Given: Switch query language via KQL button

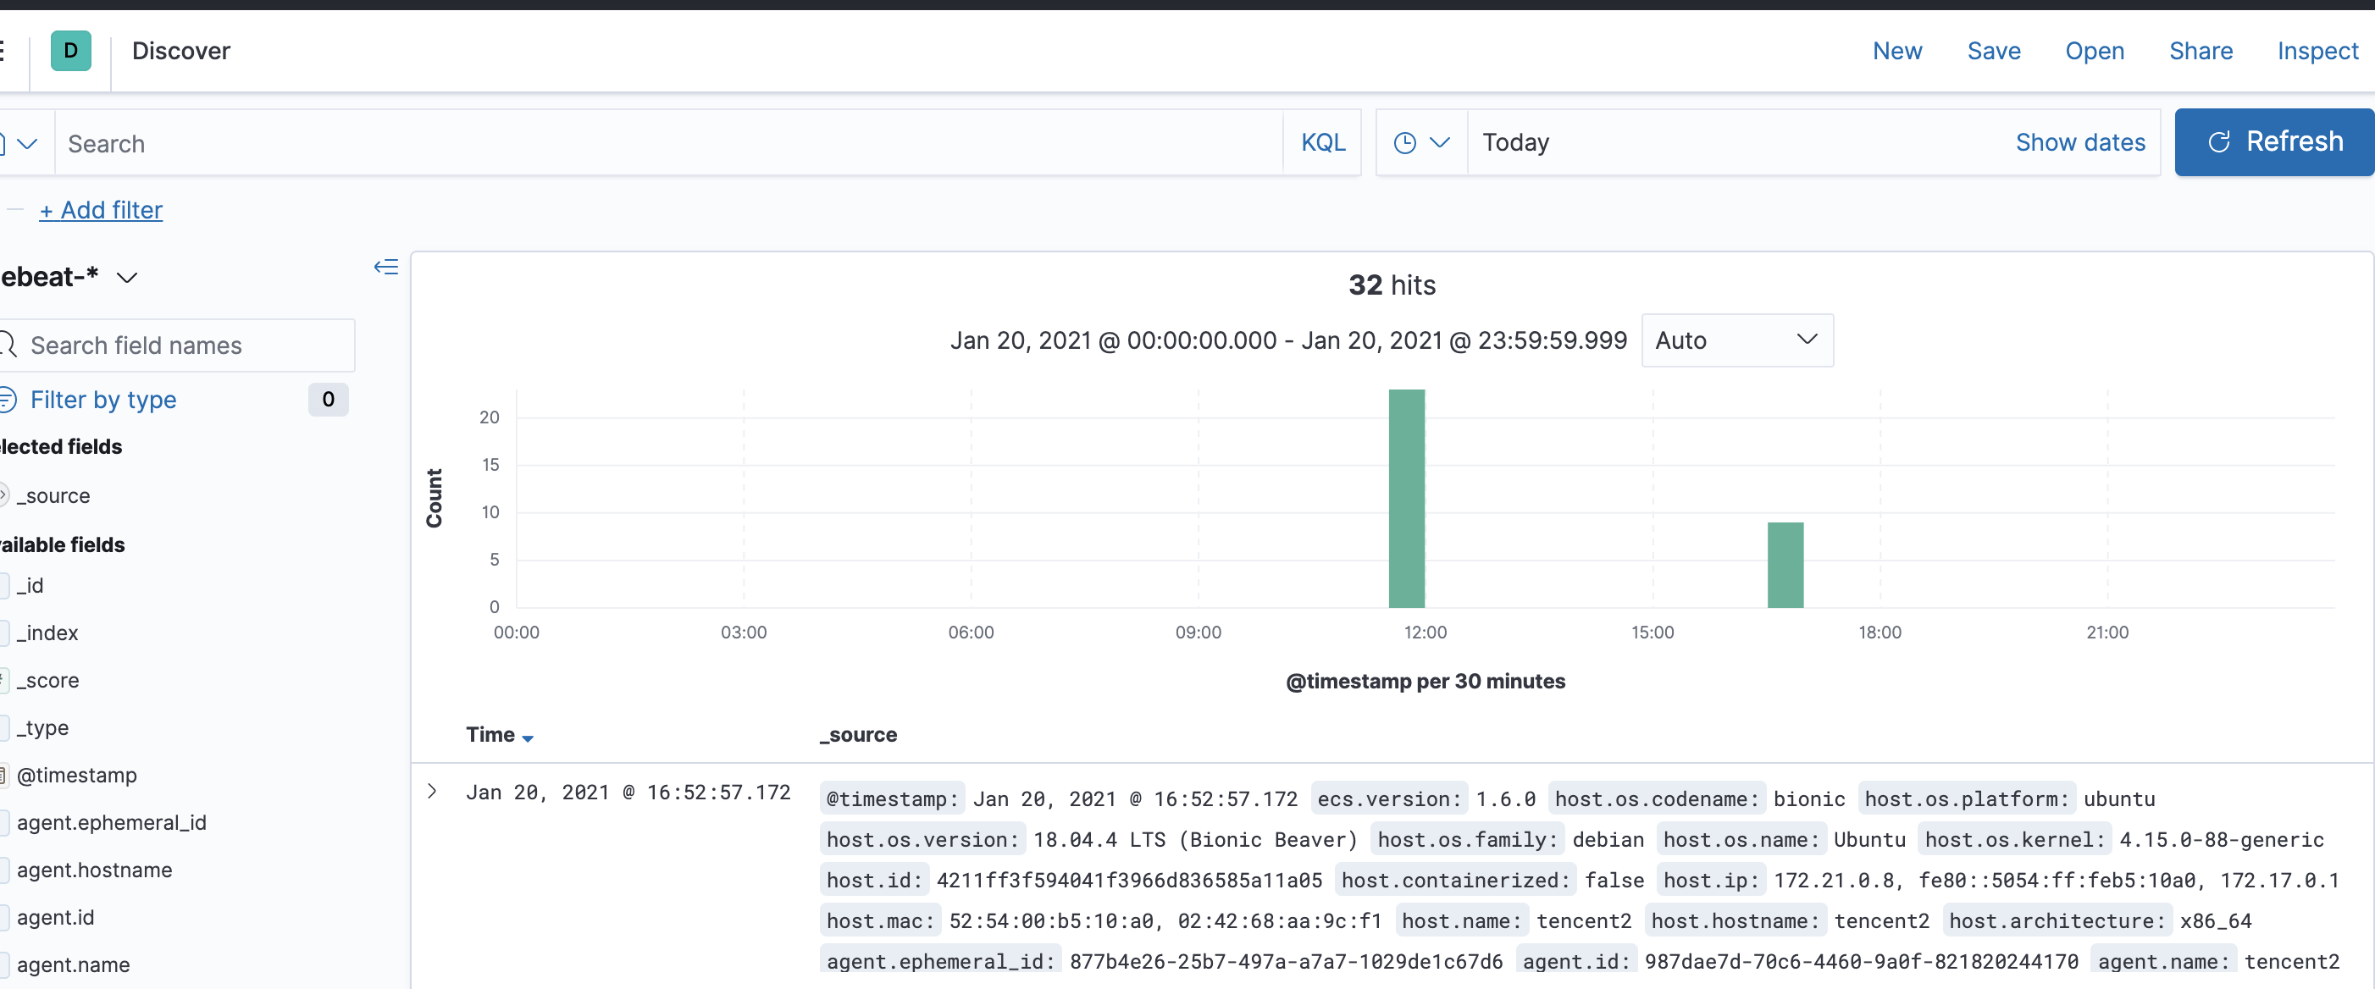Looking at the screenshot, I should click(x=1322, y=143).
